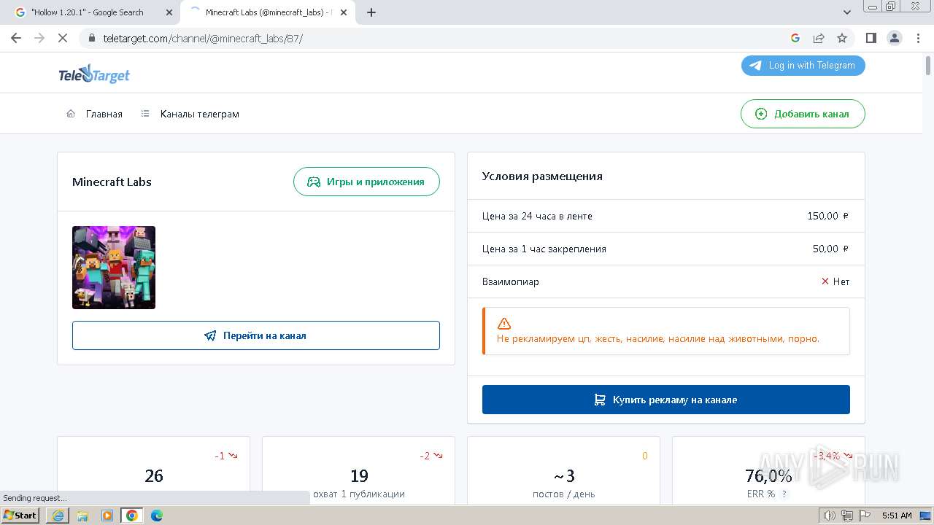Click the 76,0% ERR value

coord(768,476)
